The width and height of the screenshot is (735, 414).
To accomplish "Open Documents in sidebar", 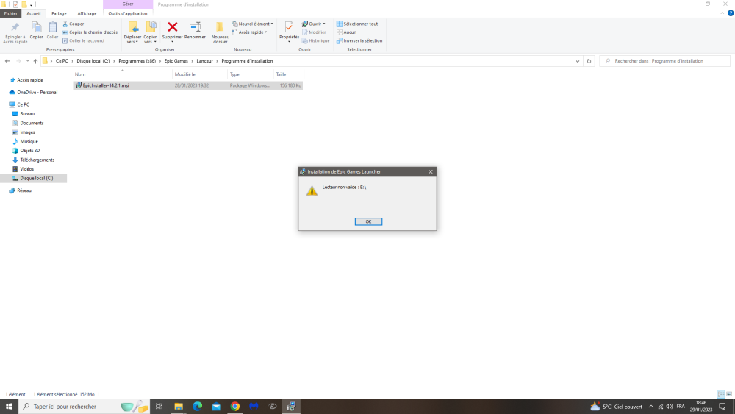I will coord(32,123).
